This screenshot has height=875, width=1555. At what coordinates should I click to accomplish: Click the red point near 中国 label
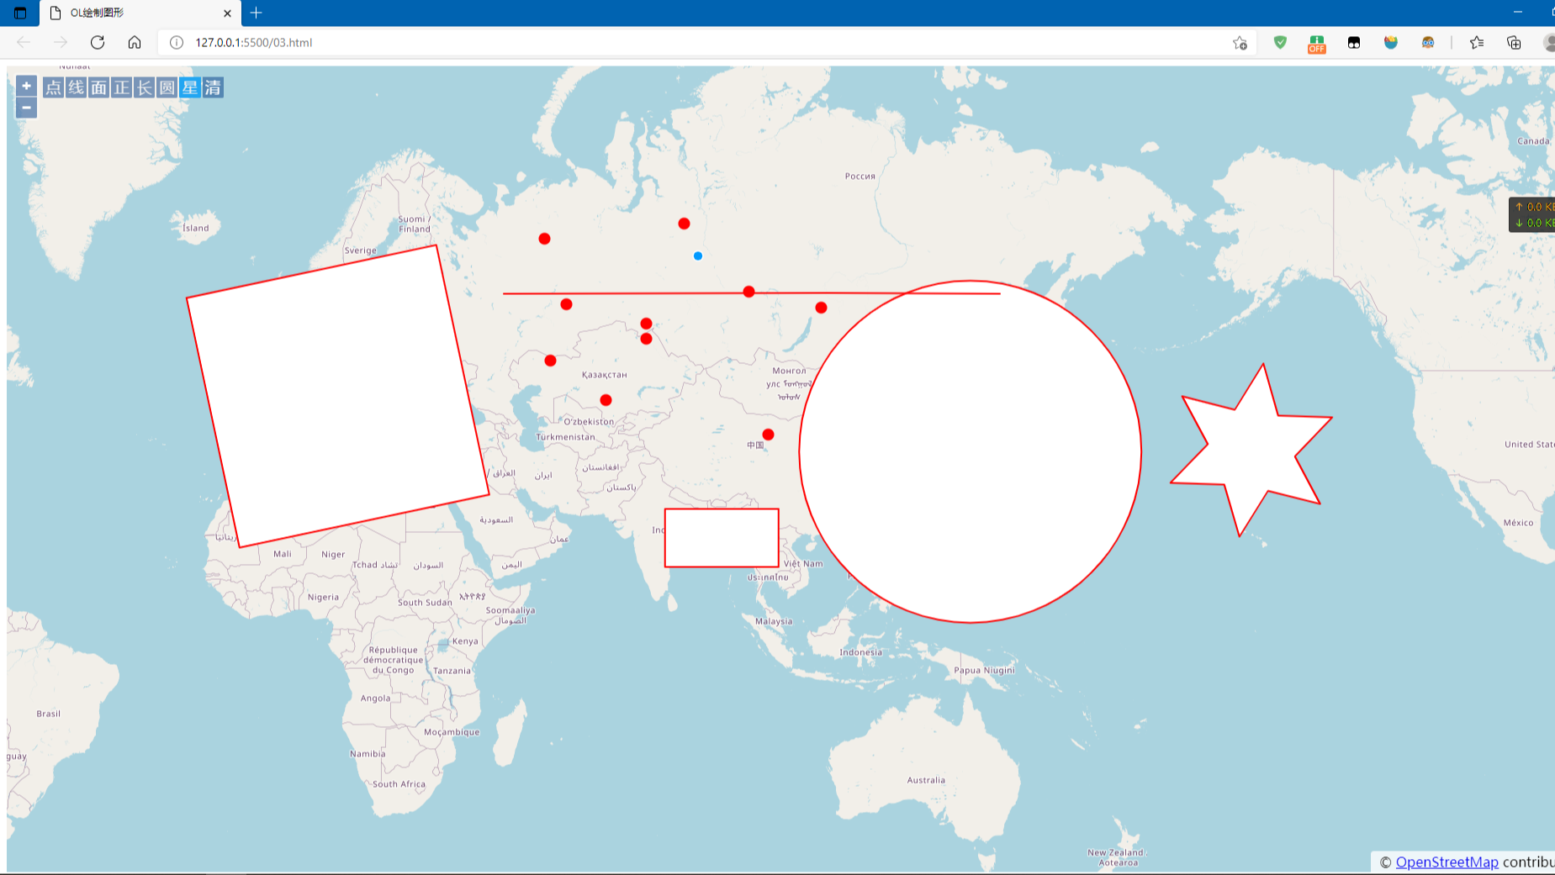pos(768,435)
